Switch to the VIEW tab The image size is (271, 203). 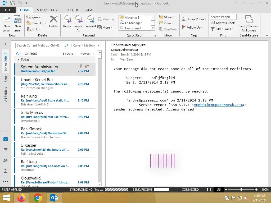(89, 10)
